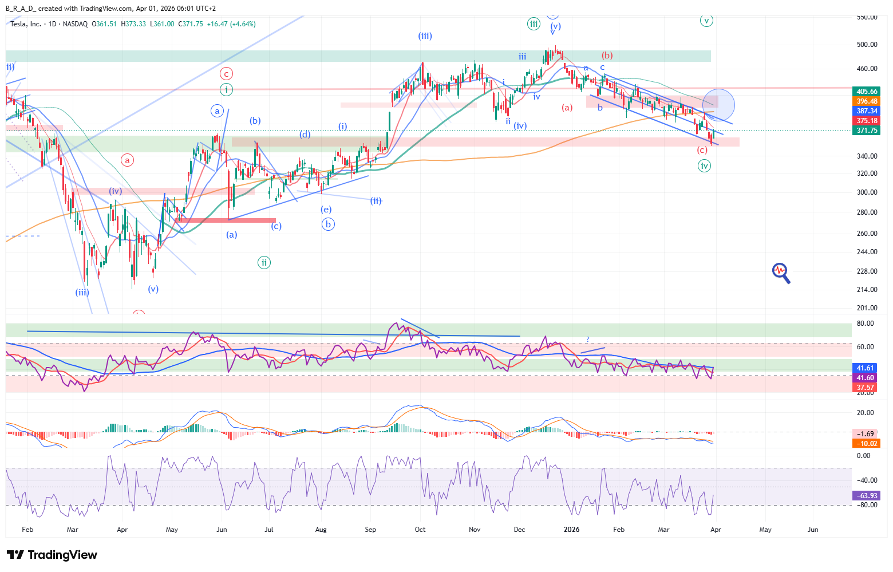Click the Tesla, Inc. symbol title

click(x=26, y=24)
